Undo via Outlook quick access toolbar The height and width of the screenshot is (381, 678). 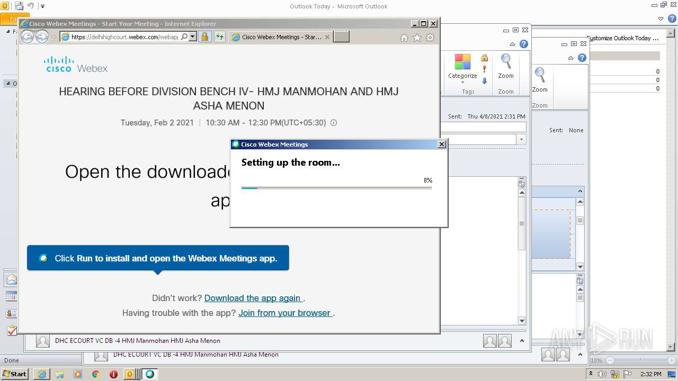click(x=31, y=6)
